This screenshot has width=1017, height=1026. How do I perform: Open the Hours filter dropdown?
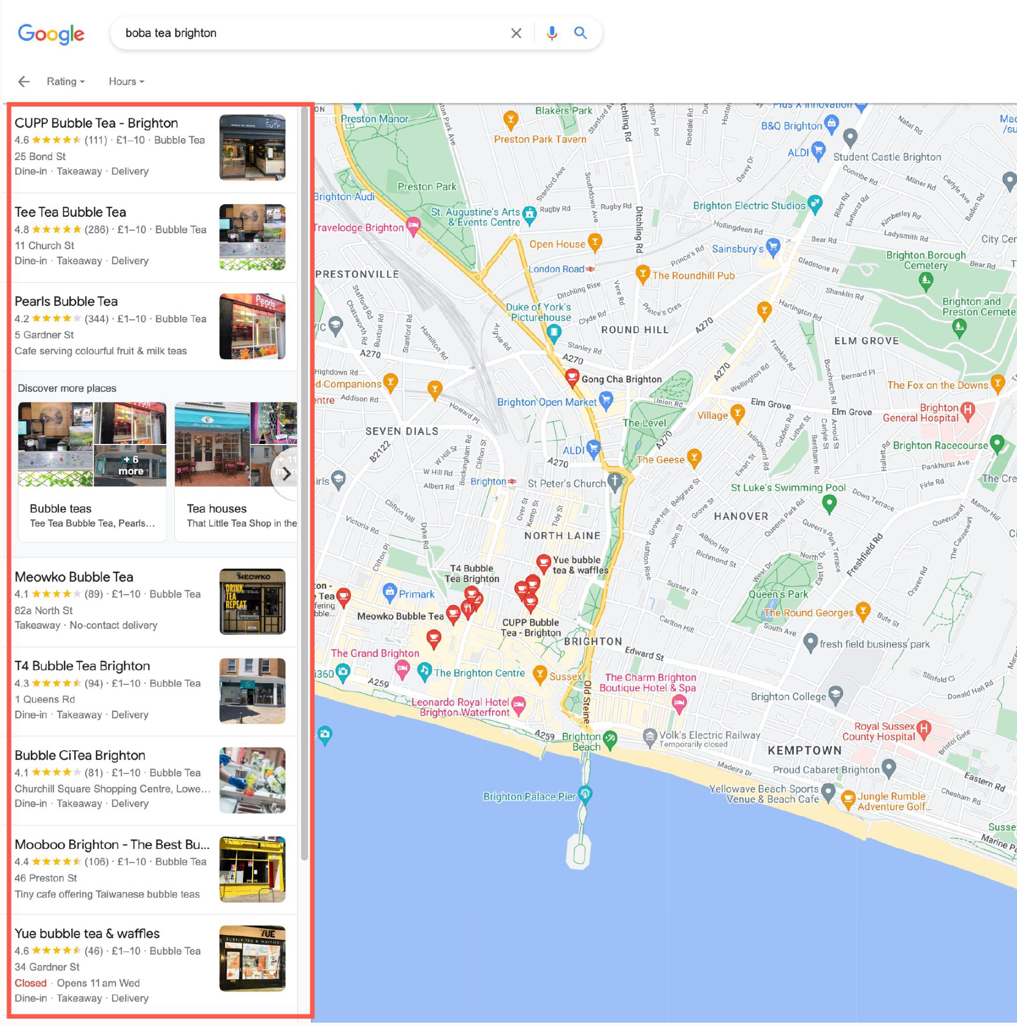click(x=126, y=81)
